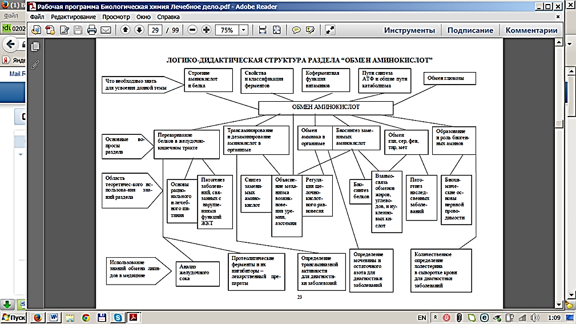The width and height of the screenshot is (576, 324).
Task: Go to previous page arrow
Action: point(126,30)
